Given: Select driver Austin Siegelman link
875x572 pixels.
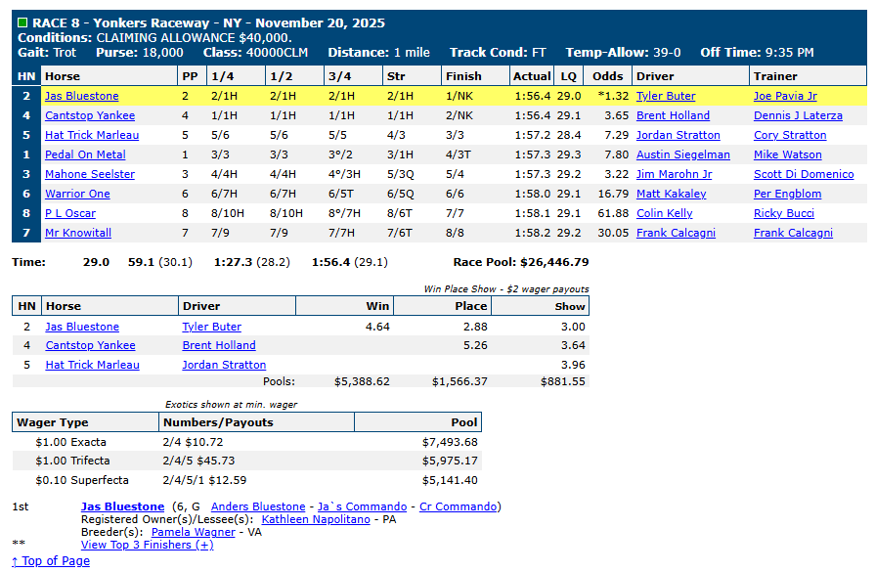Looking at the screenshot, I should click(682, 154).
